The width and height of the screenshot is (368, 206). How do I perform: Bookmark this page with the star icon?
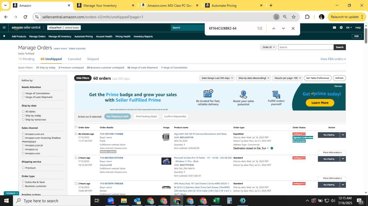(x=294, y=17)
